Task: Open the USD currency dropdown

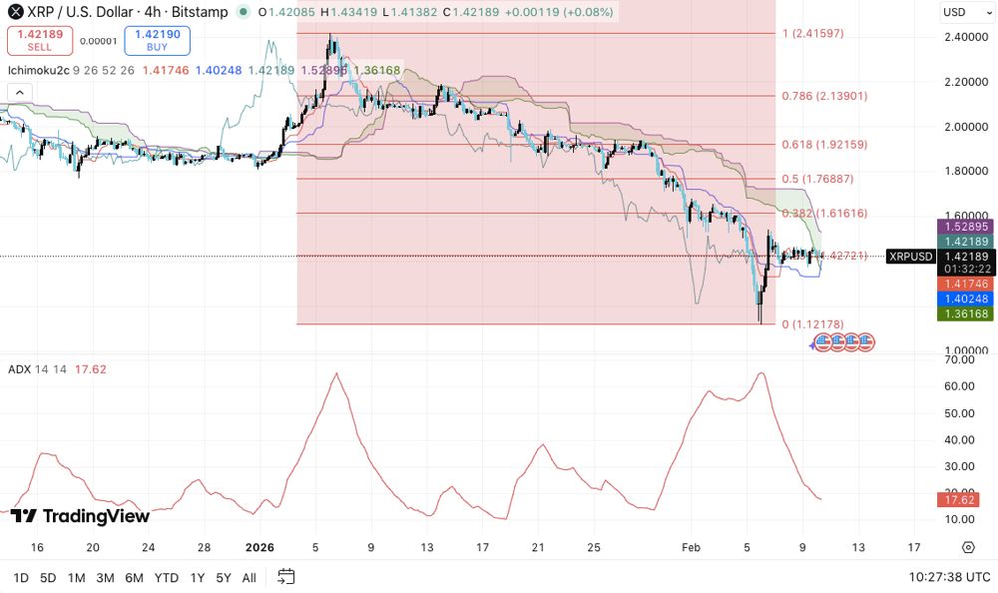Action: 964,12
